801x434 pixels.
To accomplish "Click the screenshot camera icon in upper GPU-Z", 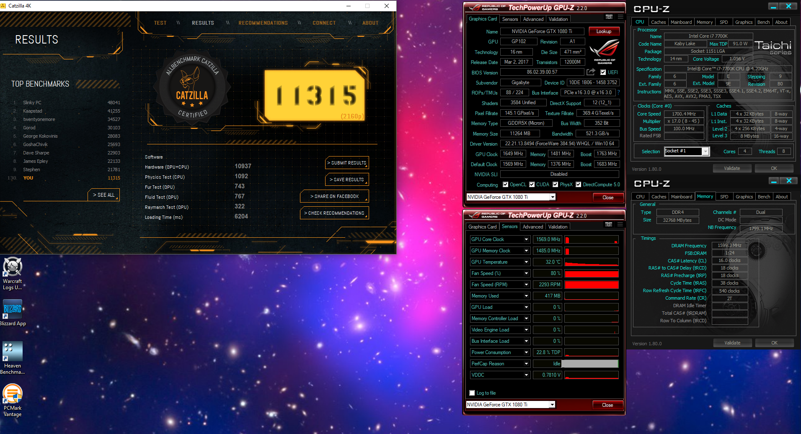I will point(609,17).
